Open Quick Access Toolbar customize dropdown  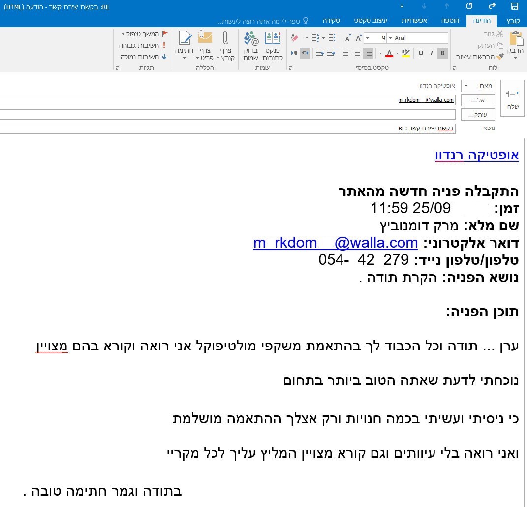[x=402, y=6]
